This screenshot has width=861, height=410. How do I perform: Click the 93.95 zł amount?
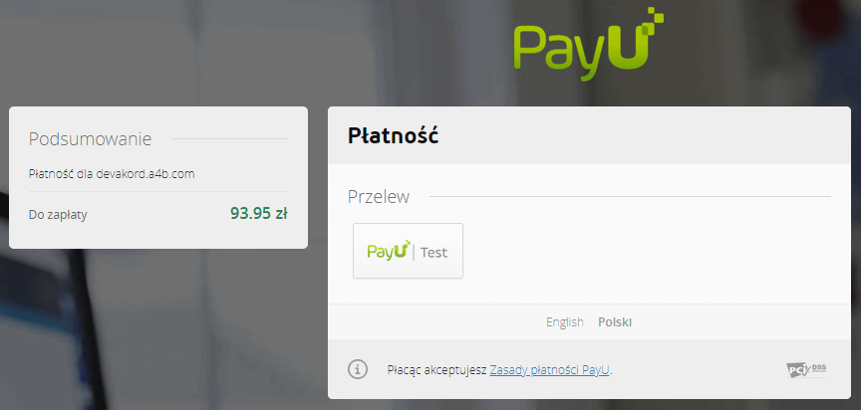click(x=259, y=213)
